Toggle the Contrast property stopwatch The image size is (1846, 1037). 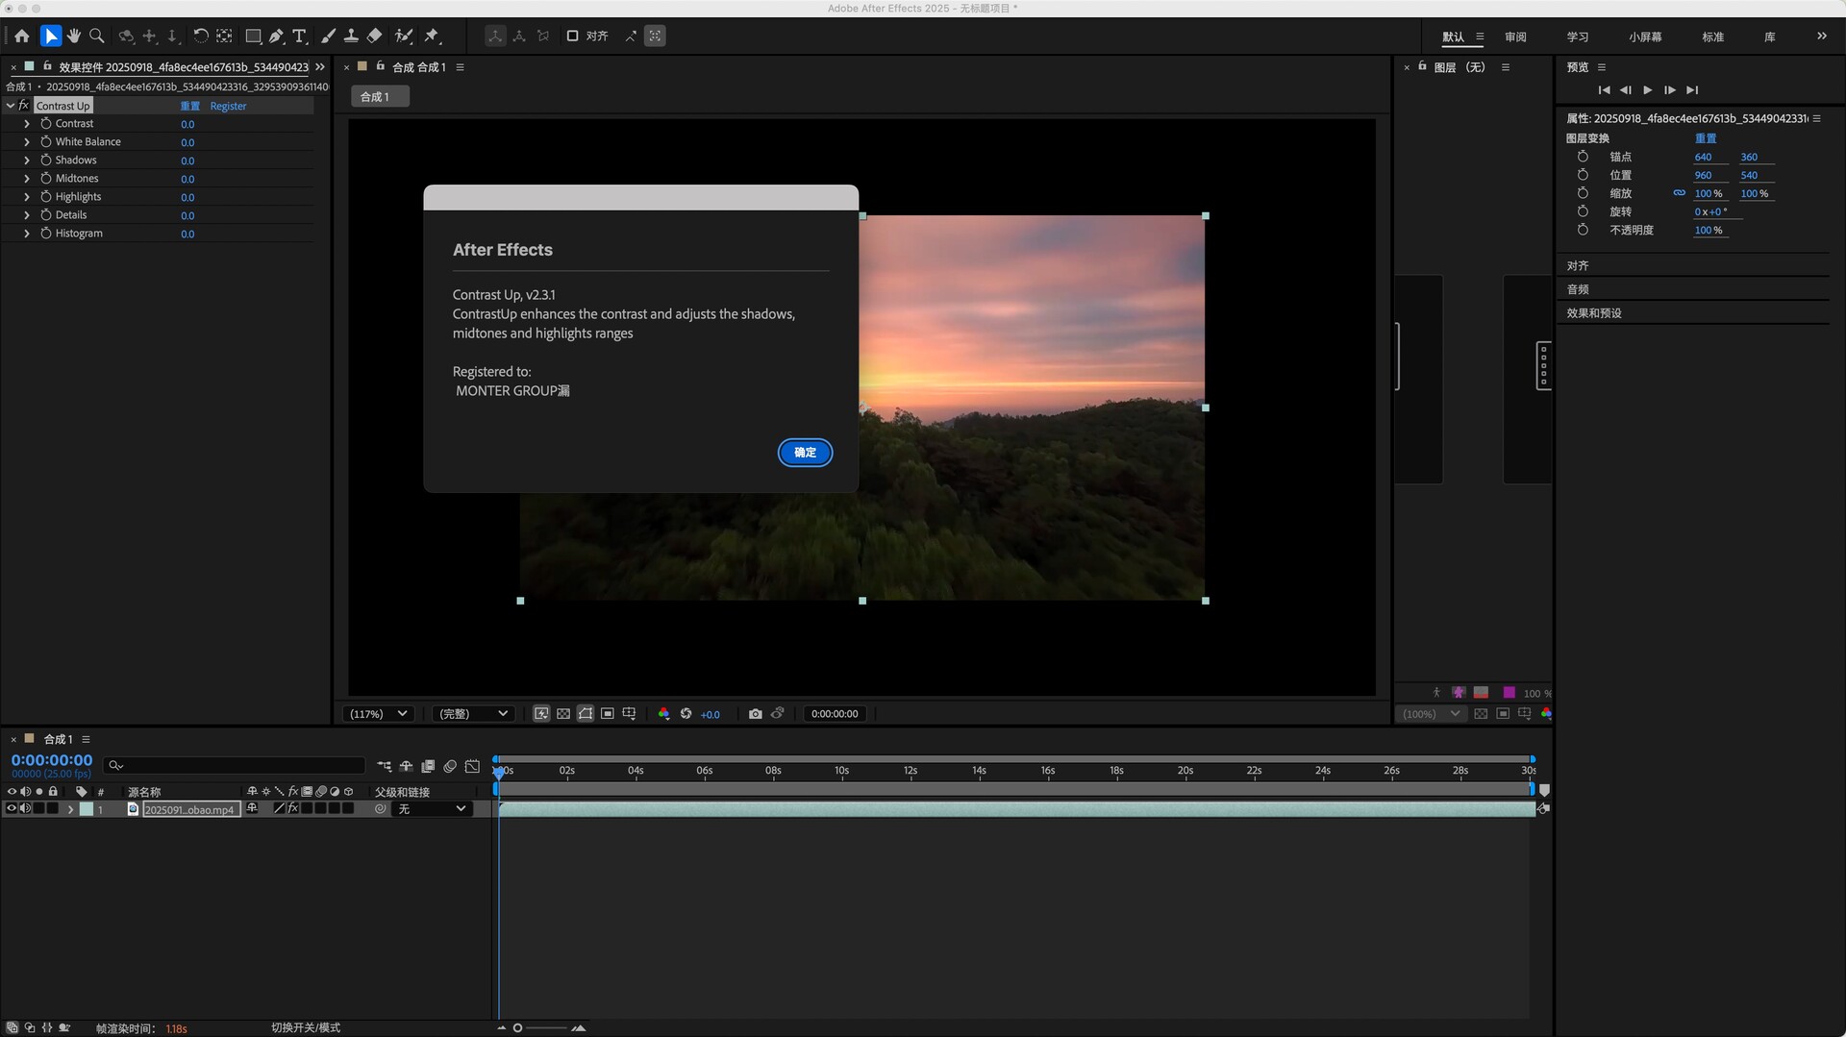pos(45,123)
